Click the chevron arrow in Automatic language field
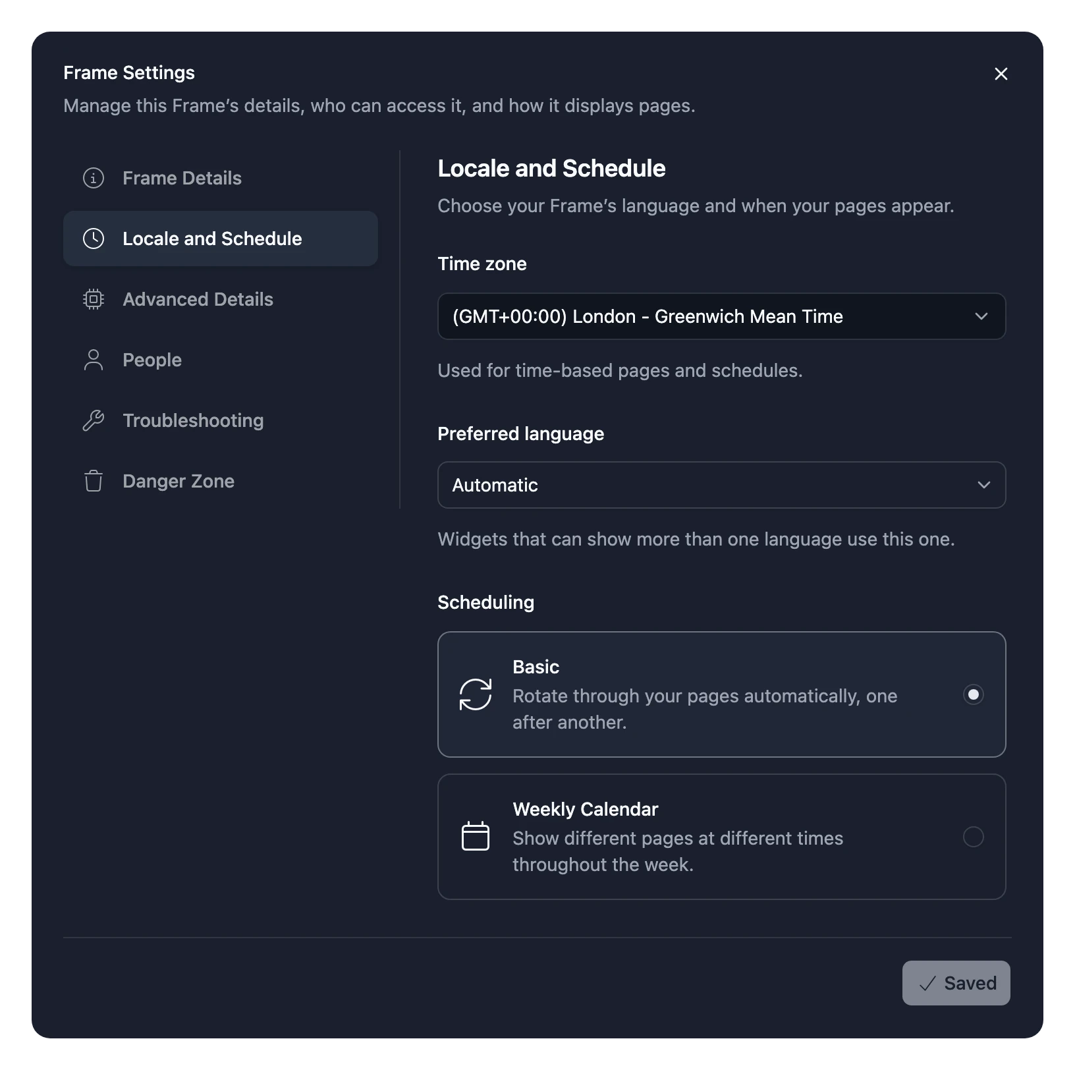This screenshot has width=1075, height=1070. coord(984,485)
